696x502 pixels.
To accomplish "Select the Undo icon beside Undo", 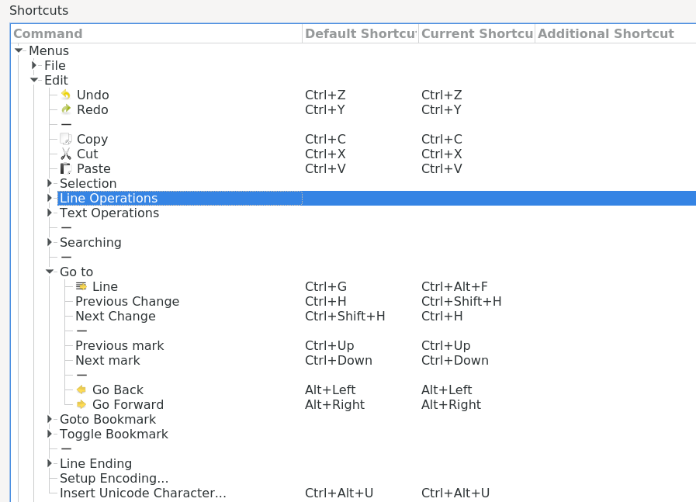I will pos(66,95).
